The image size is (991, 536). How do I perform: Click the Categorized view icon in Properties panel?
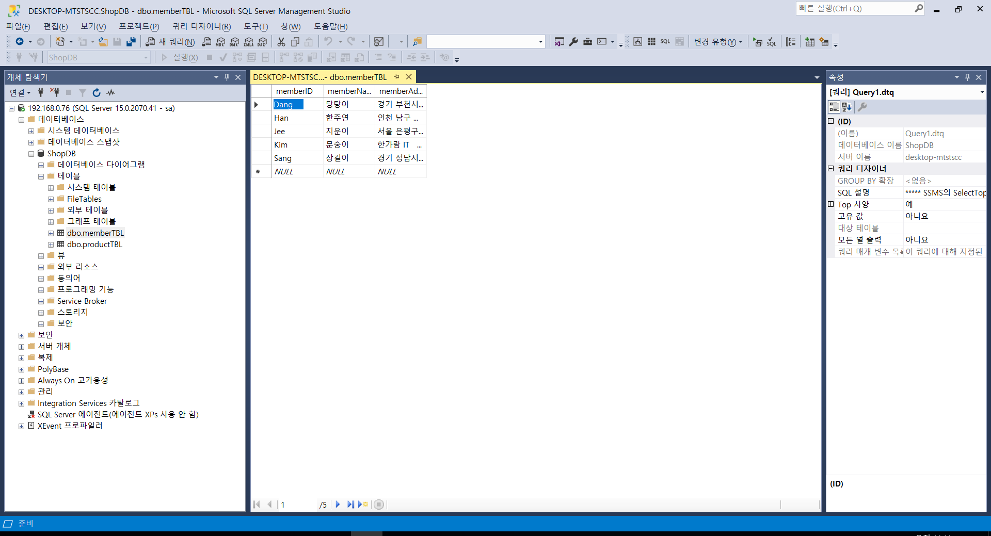coord(834,107)
